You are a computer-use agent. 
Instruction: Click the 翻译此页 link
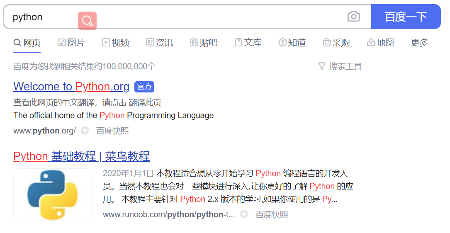pos(145,102)
